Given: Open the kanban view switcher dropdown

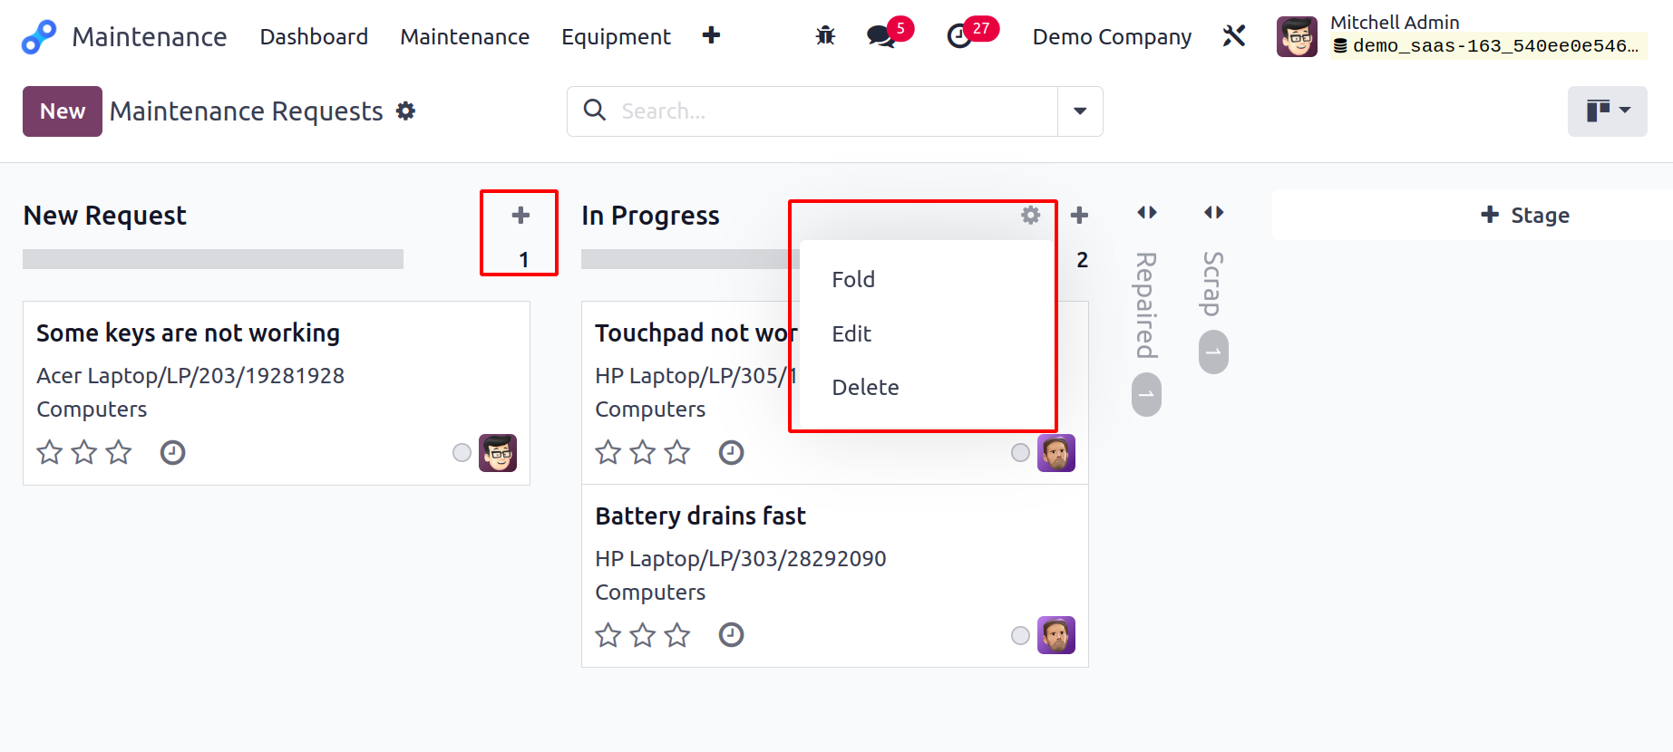Looking at the screenshot, I should [1608, 111].
